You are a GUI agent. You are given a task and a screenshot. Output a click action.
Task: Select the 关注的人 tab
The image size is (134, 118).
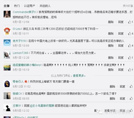point(45,6)
